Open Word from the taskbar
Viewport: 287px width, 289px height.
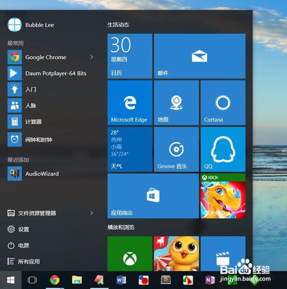pos(121,280)
